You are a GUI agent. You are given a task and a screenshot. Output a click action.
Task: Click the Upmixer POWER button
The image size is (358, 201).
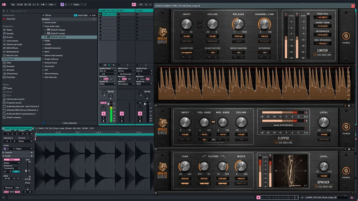[346, 171]
